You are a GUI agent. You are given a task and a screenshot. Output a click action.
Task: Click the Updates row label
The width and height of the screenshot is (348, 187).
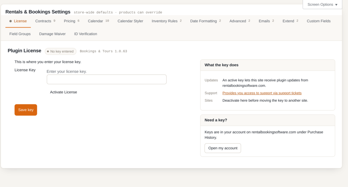[x=211, y=80]
